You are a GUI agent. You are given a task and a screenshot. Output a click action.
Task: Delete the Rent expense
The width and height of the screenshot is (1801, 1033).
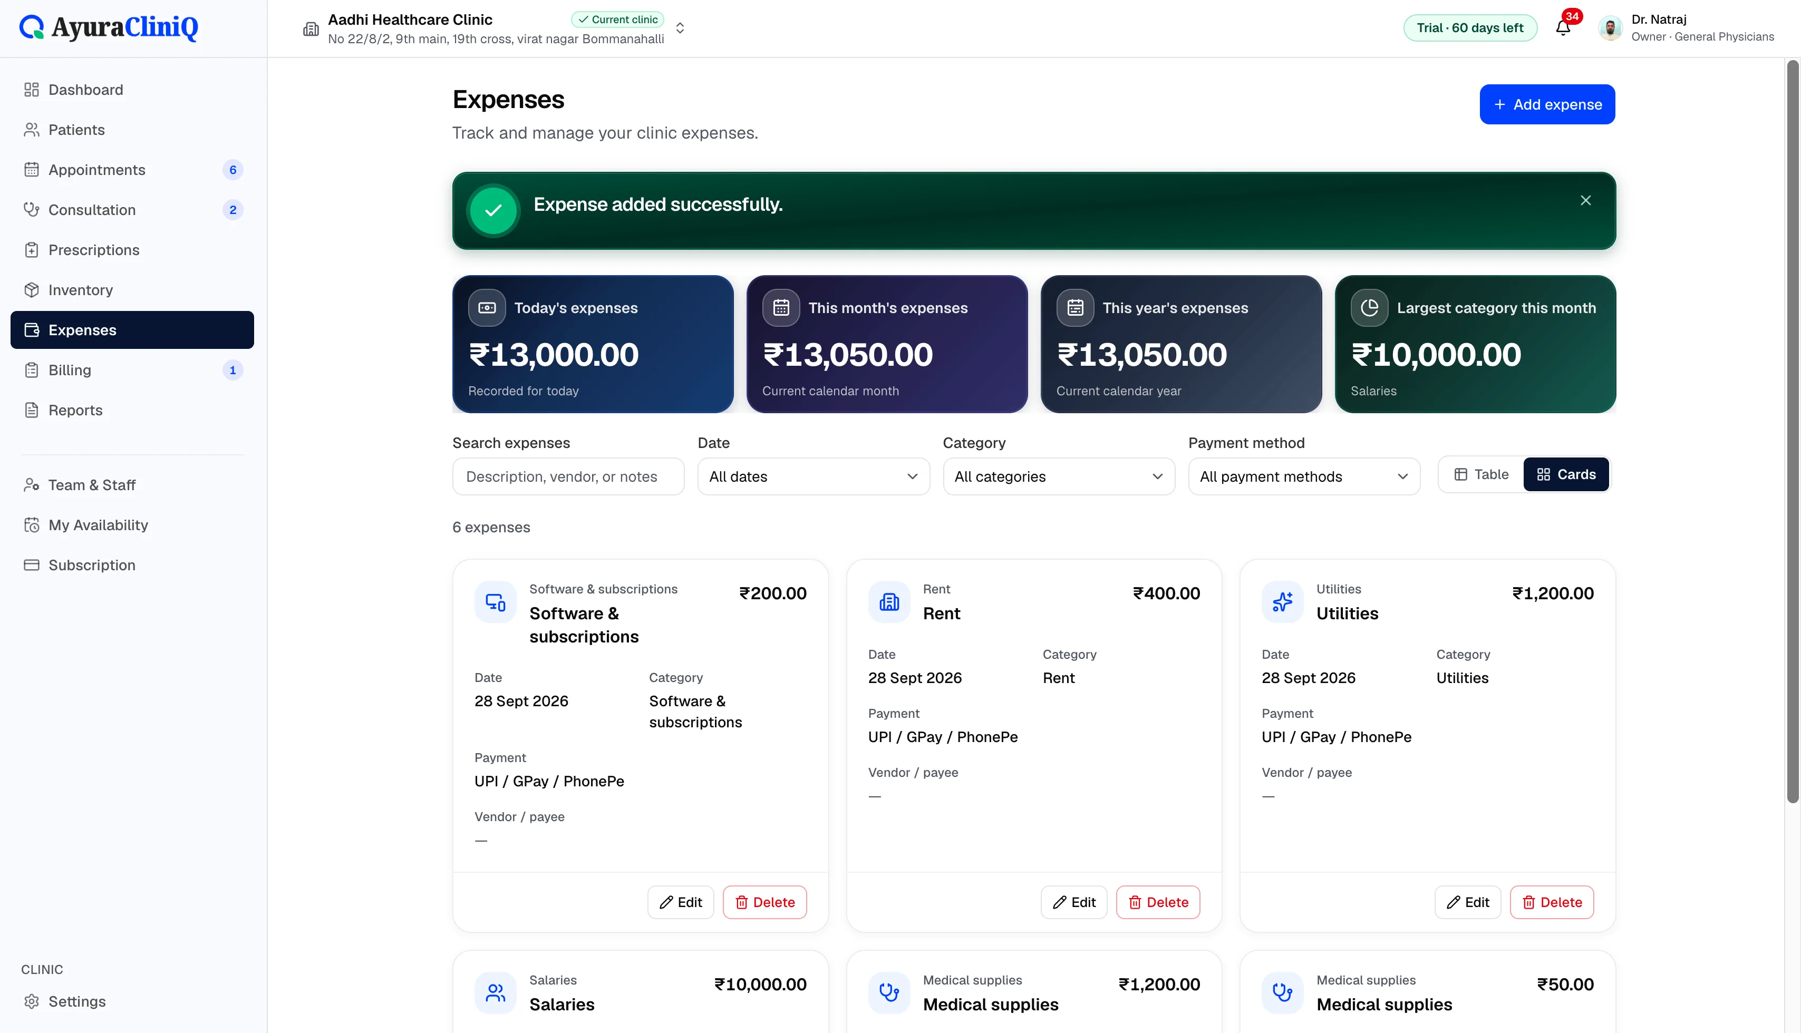pyautogui.click(x=1157, y=902)
